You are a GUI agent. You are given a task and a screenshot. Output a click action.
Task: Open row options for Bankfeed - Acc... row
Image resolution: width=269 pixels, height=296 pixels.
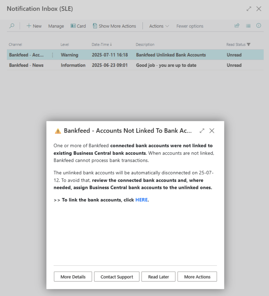click(x=53, y=55)
